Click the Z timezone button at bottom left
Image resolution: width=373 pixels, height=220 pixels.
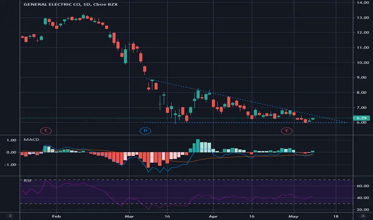tap(10, 216)
